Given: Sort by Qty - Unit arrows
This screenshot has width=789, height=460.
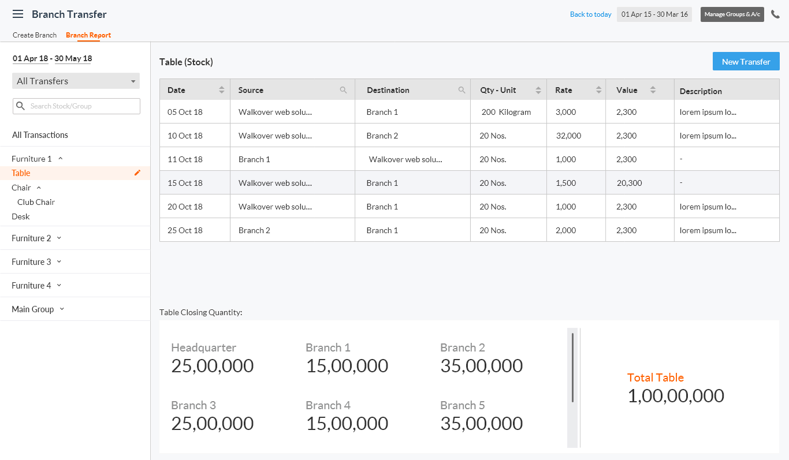Looking at the screenshot, I should point(538,90).
